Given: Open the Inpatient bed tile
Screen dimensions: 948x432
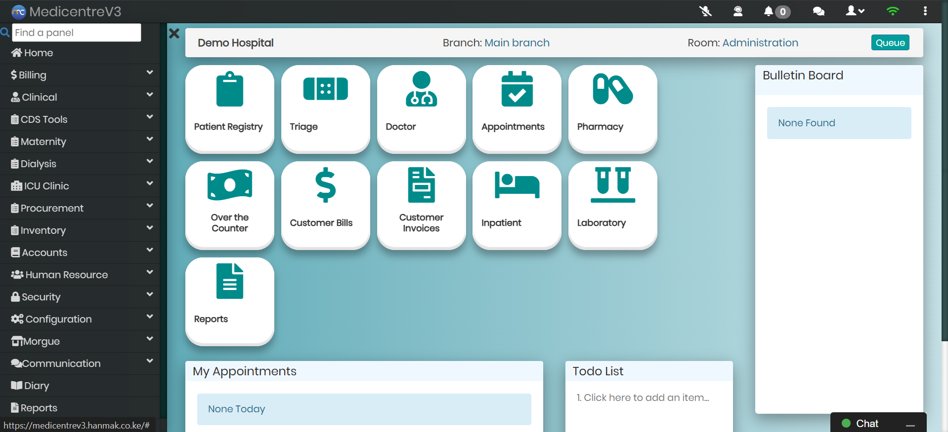Looking at the screenshot, I should coord(517,205).
